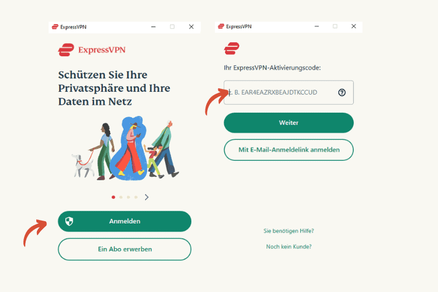
Task: Click the Anmelden sign-in button
Action: pyautogui.click(x=125, y=221)
